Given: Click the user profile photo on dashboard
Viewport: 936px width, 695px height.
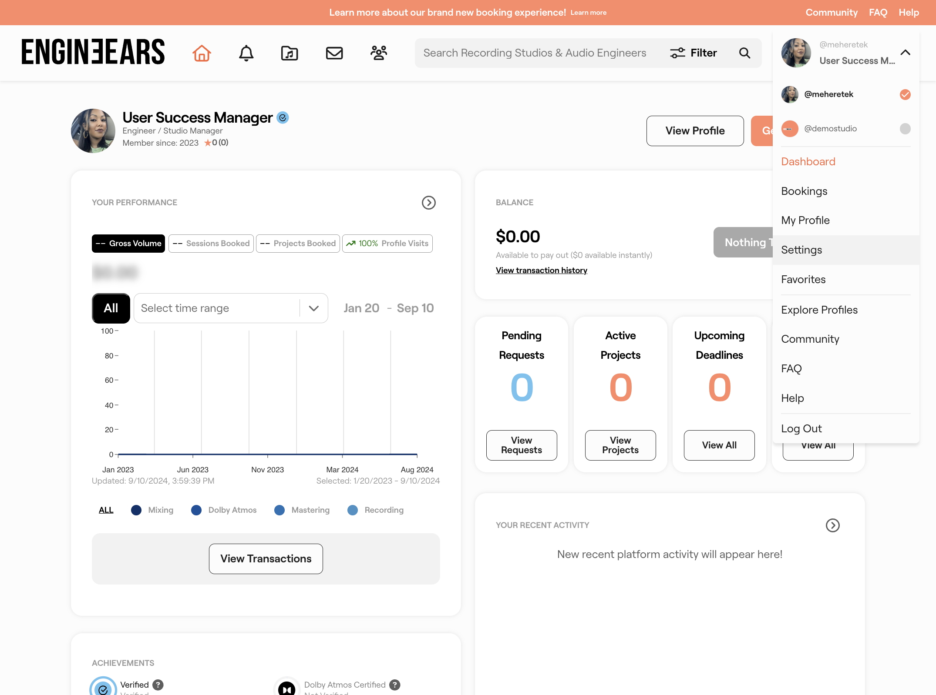Looking at the screenshot, I should (93, 131).
